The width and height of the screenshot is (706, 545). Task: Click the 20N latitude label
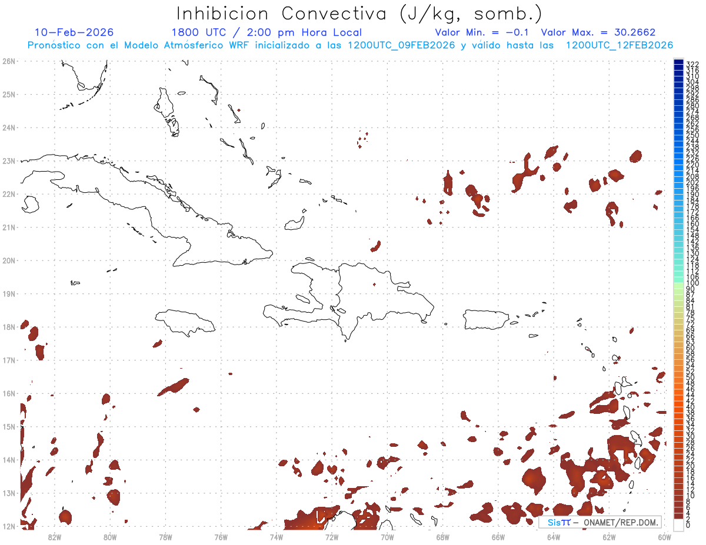(x=8, y=260)
